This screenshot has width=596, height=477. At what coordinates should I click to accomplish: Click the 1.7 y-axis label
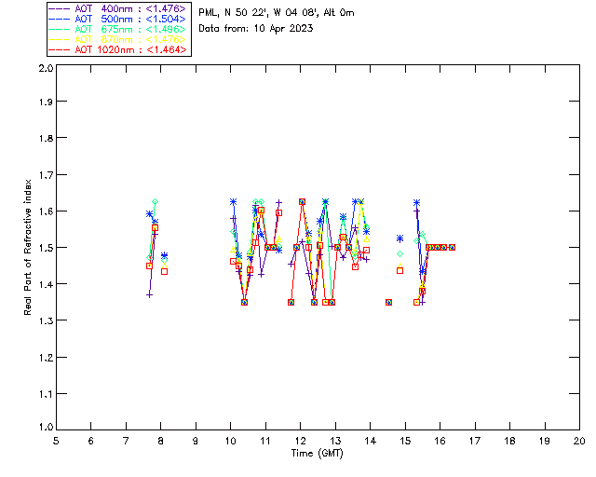46,175
